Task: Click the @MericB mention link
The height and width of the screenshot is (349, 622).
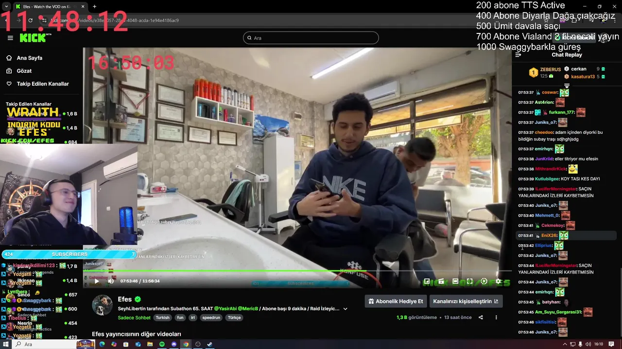Action: pyautogui.click(x=248, y=308)
